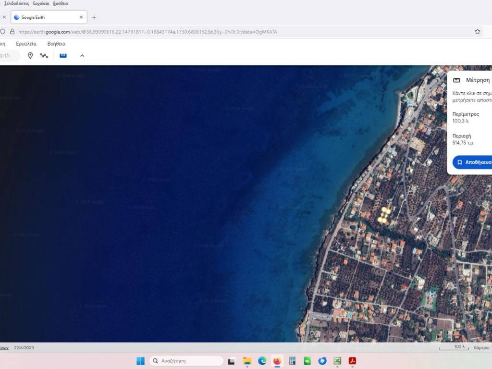Select the Draw path tool icon
492x369 pixels.
[44, 56]
